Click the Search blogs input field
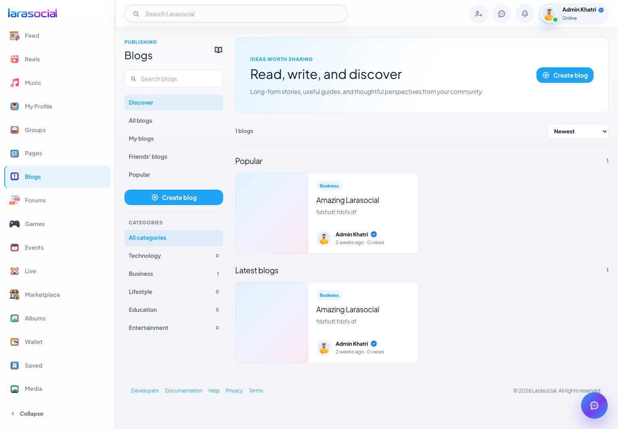Image resolution: width=618 pixels, height=429 pixels. pos(174,79)
